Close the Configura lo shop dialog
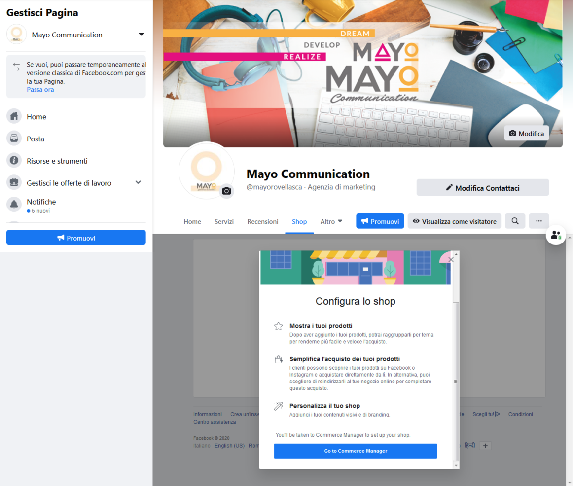The width and height of the screenshot is (573, 486). tap(451, 260)
